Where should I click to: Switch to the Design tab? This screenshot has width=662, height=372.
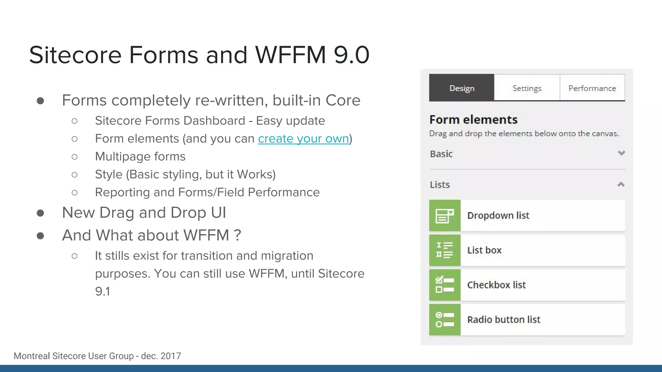pos(462,88)
